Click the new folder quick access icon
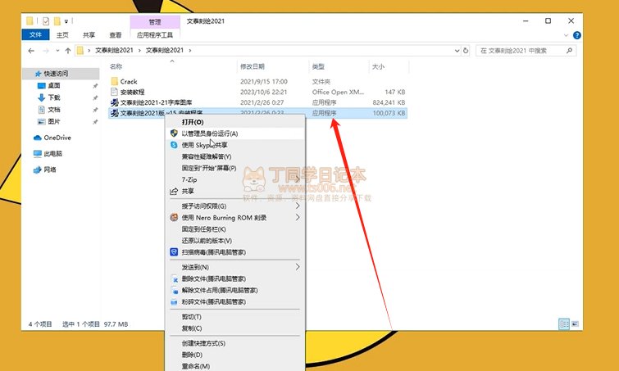The width and height of the screenshot is (619, 371). coord(57,21)
